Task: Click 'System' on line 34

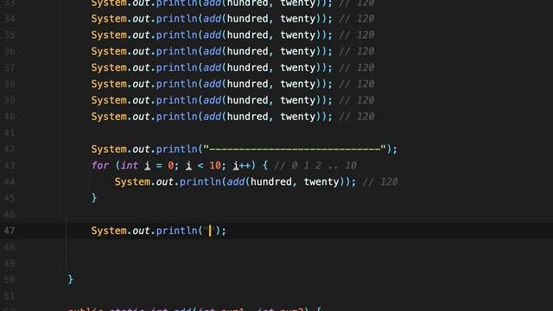Action: point(109,19)
